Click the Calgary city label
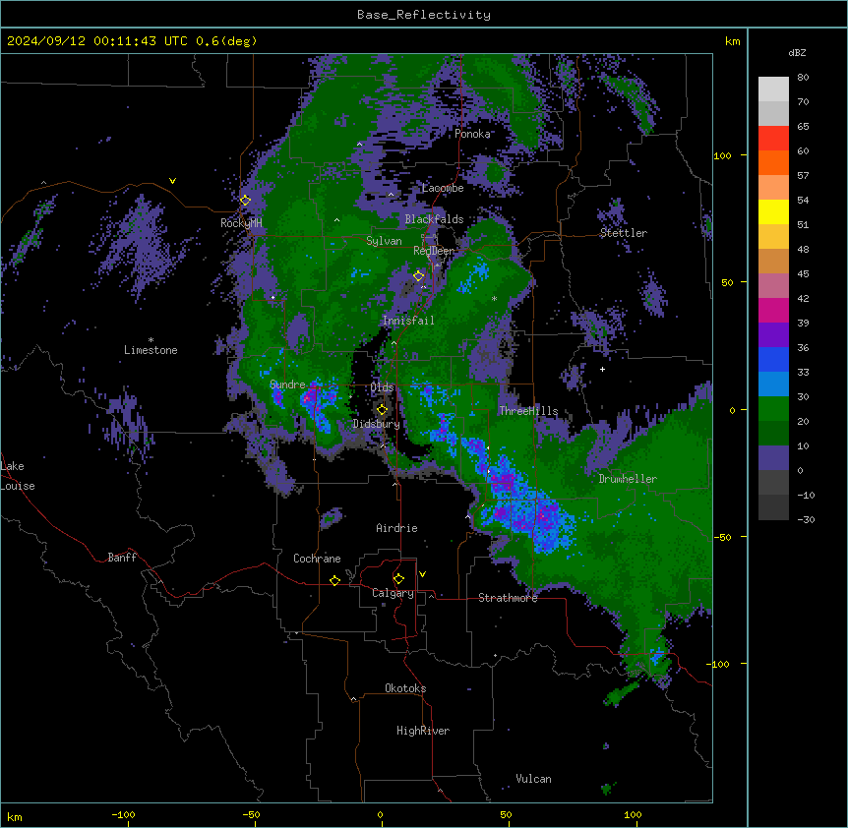Screen dimensions: 848x828 point(393,593)
